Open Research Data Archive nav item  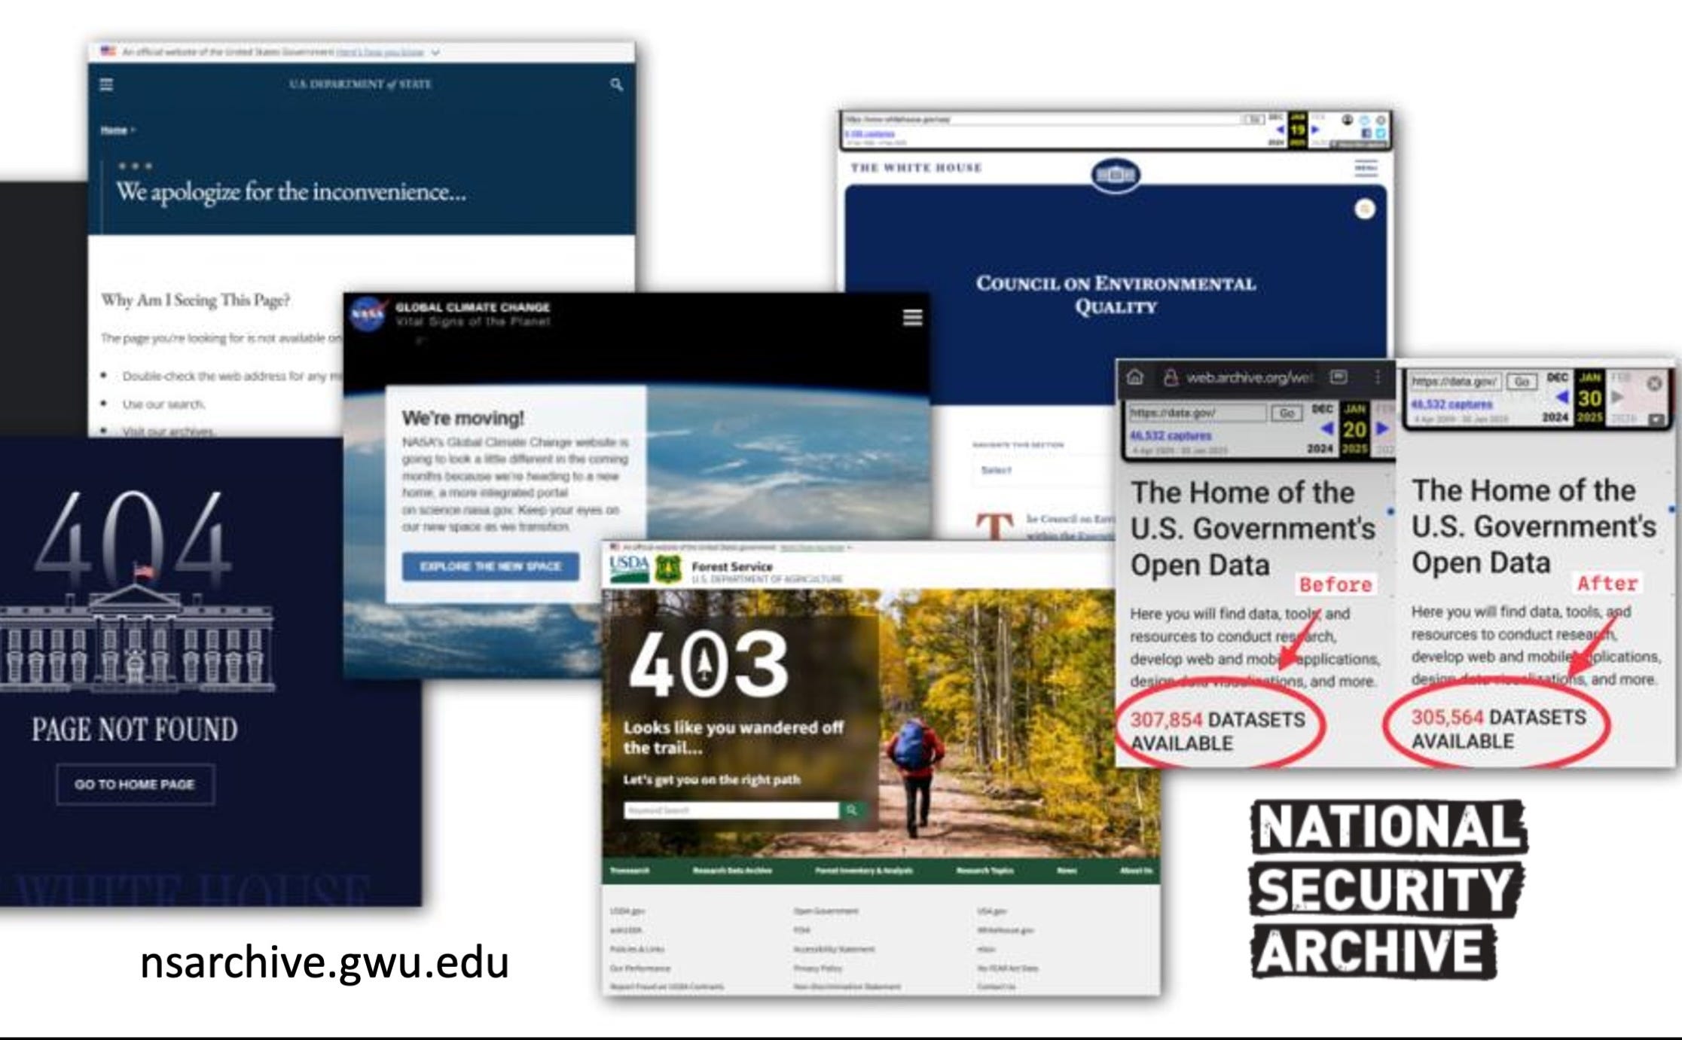pos(732,871)
